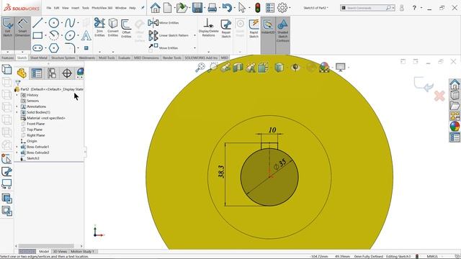Image resolution: width=461 pixels, height=259 pixels.
Task: Open dropdown arrow next to Line tool
Action: (45, 23)
